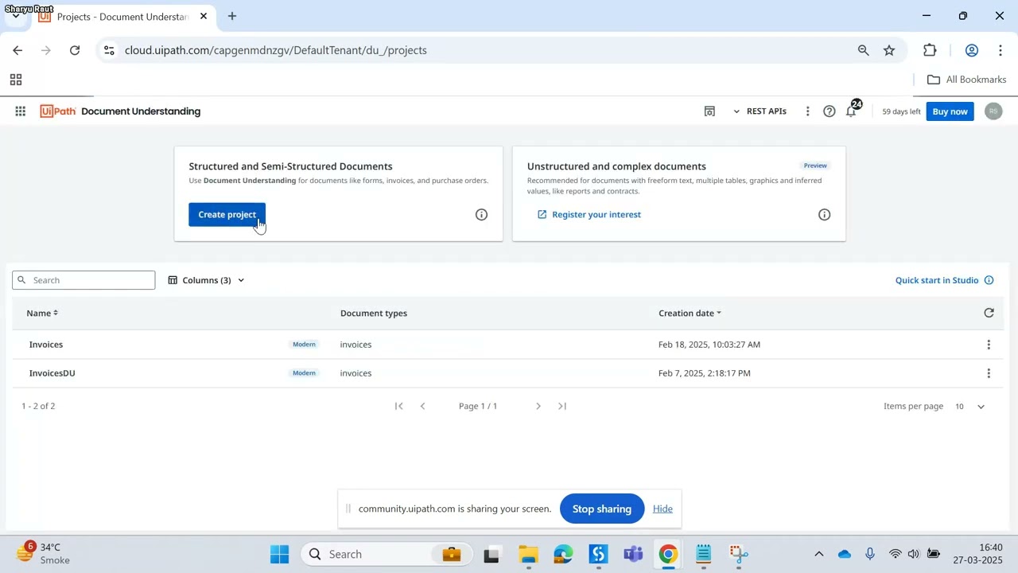Open the tab search dropdown
This screenshot has width=1018, height=573.
(15, 16)
